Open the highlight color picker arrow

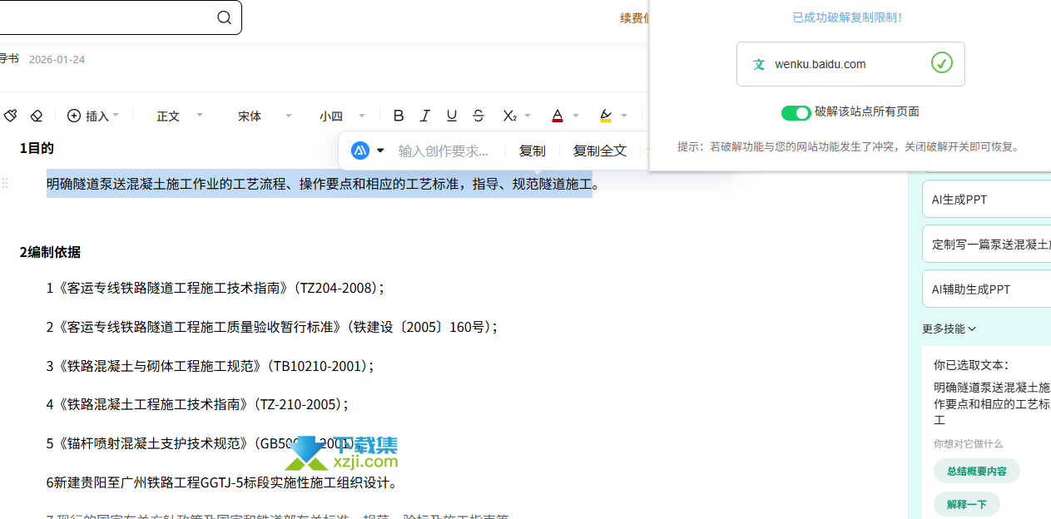pos(624,116)
